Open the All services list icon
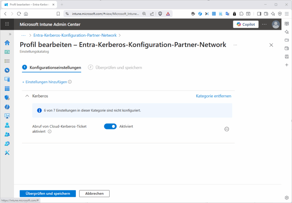Viewport: 292px width, 203px height. coord(7,61)
